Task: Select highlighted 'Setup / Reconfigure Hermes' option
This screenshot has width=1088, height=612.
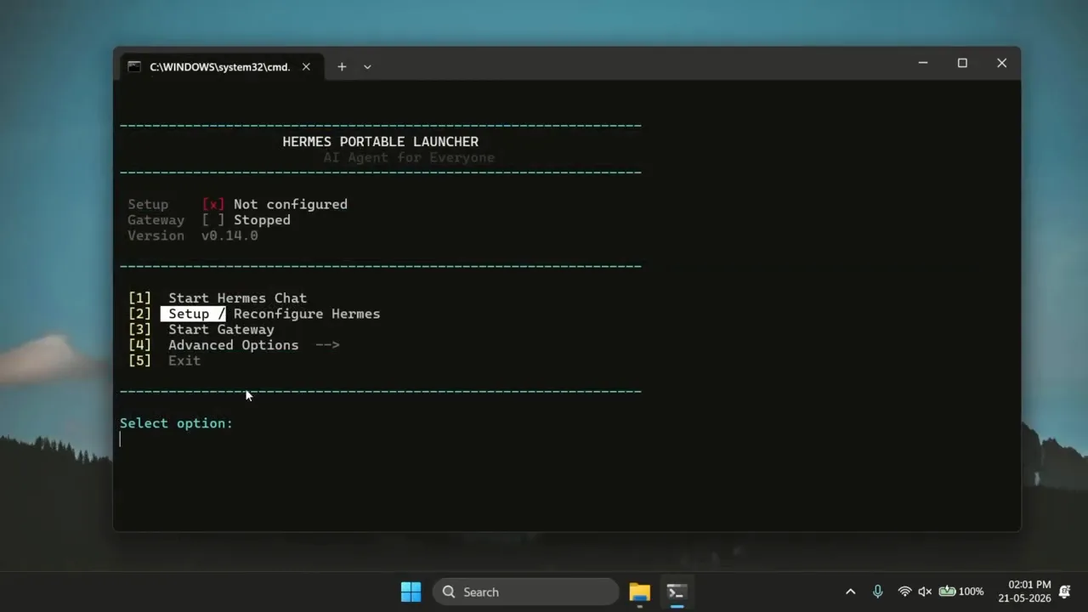Action: click(270, 314)
